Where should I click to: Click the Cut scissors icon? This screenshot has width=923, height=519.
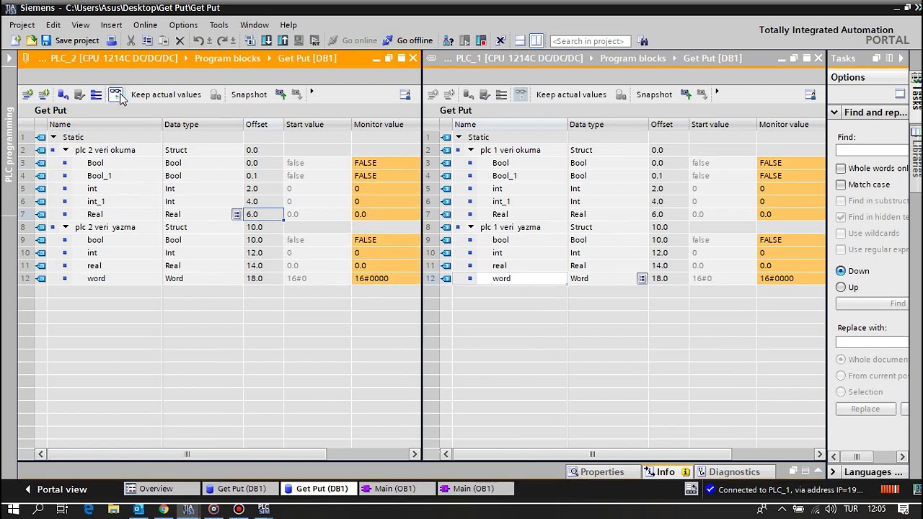point(131,40)
